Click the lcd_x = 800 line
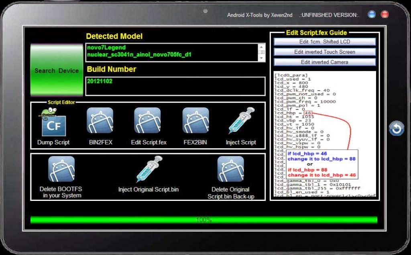 click(291, 83)
